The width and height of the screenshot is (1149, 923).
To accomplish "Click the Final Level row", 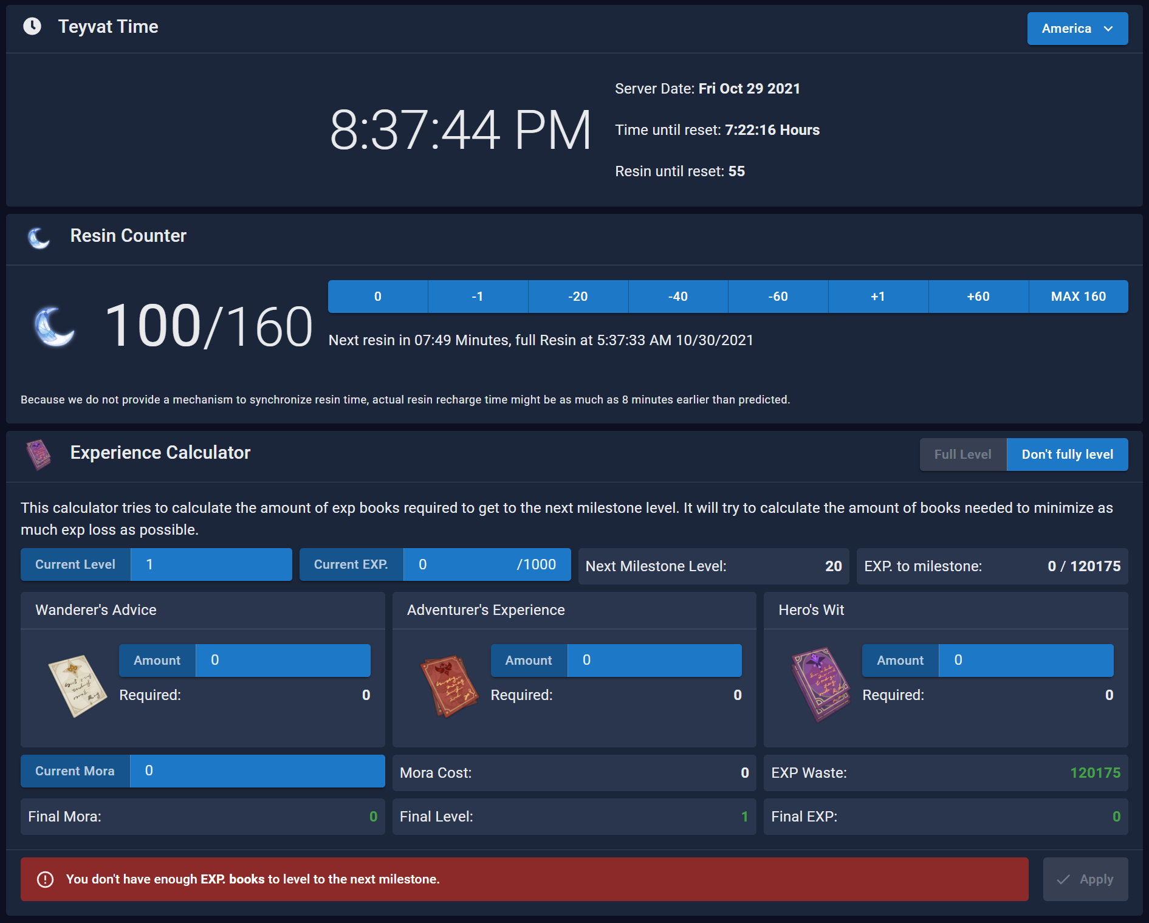I will 574,817.
